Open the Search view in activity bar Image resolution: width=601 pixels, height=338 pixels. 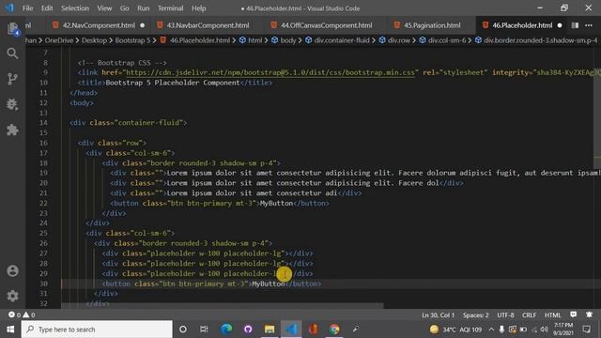[x=12, y=54]
